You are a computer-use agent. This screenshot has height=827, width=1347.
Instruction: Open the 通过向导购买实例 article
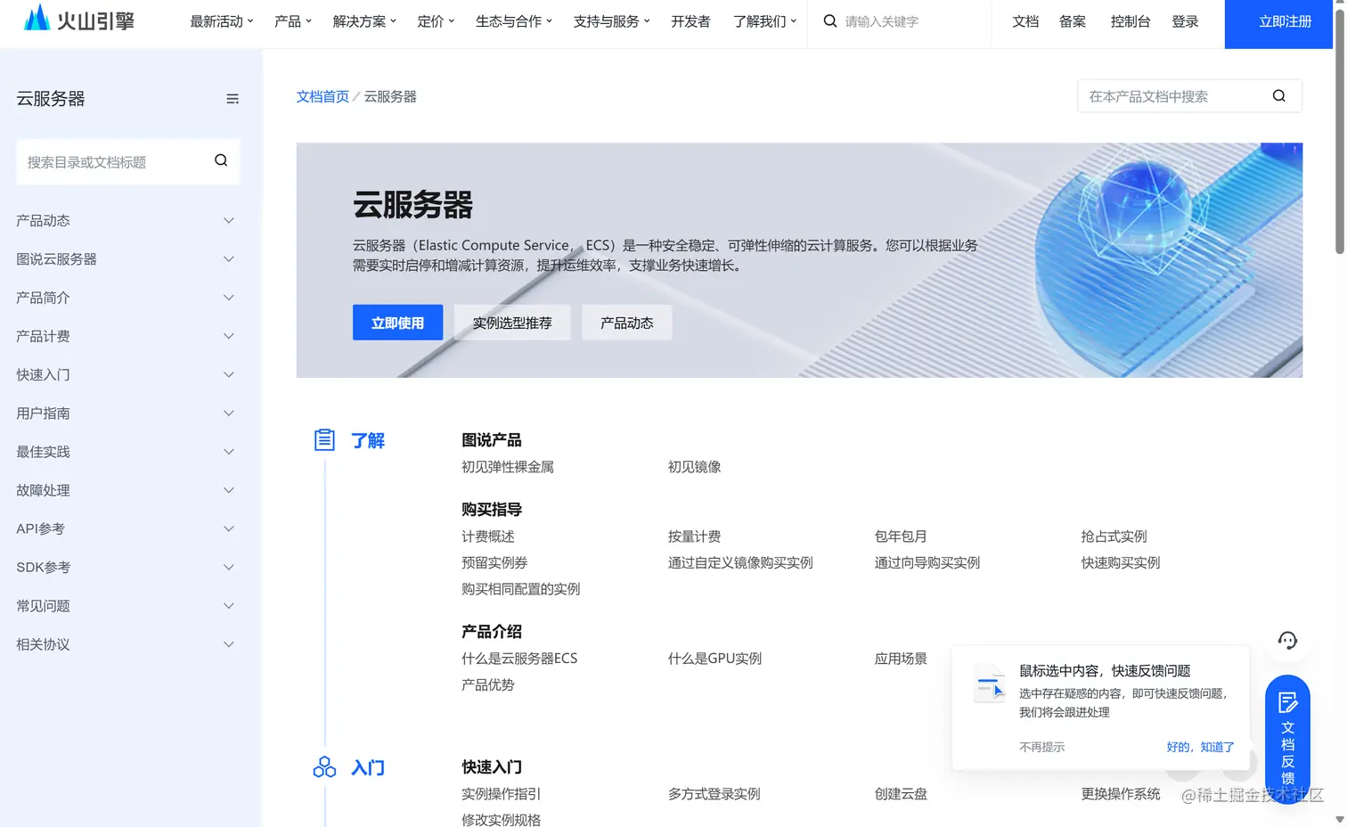point(927,562)
